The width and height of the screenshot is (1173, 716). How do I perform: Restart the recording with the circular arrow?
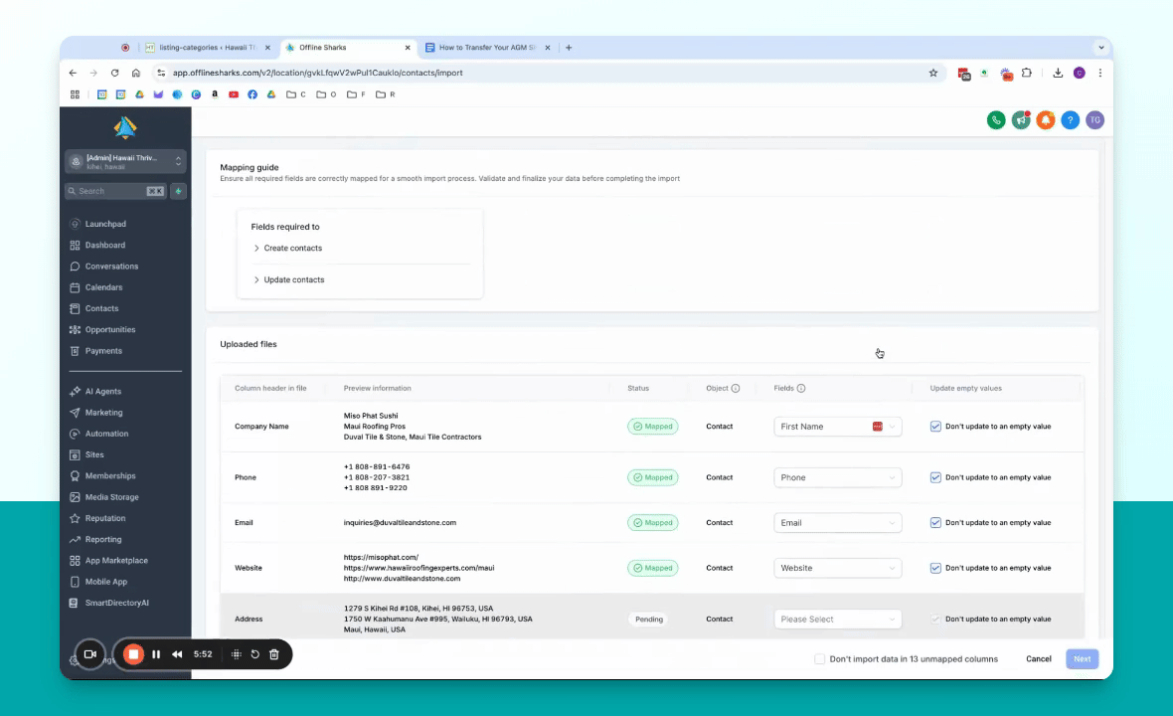tap(255, 654)
